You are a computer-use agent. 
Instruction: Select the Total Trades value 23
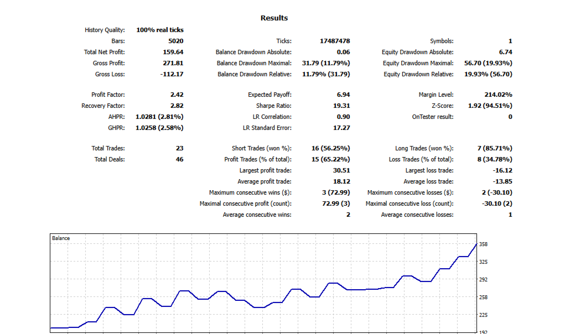point(179,148)
